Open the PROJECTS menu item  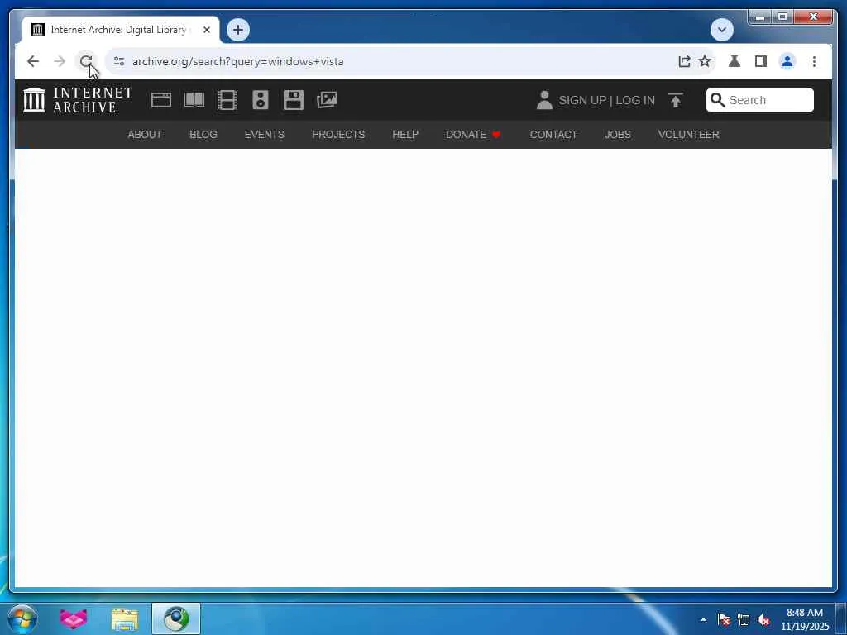(338, 135)
